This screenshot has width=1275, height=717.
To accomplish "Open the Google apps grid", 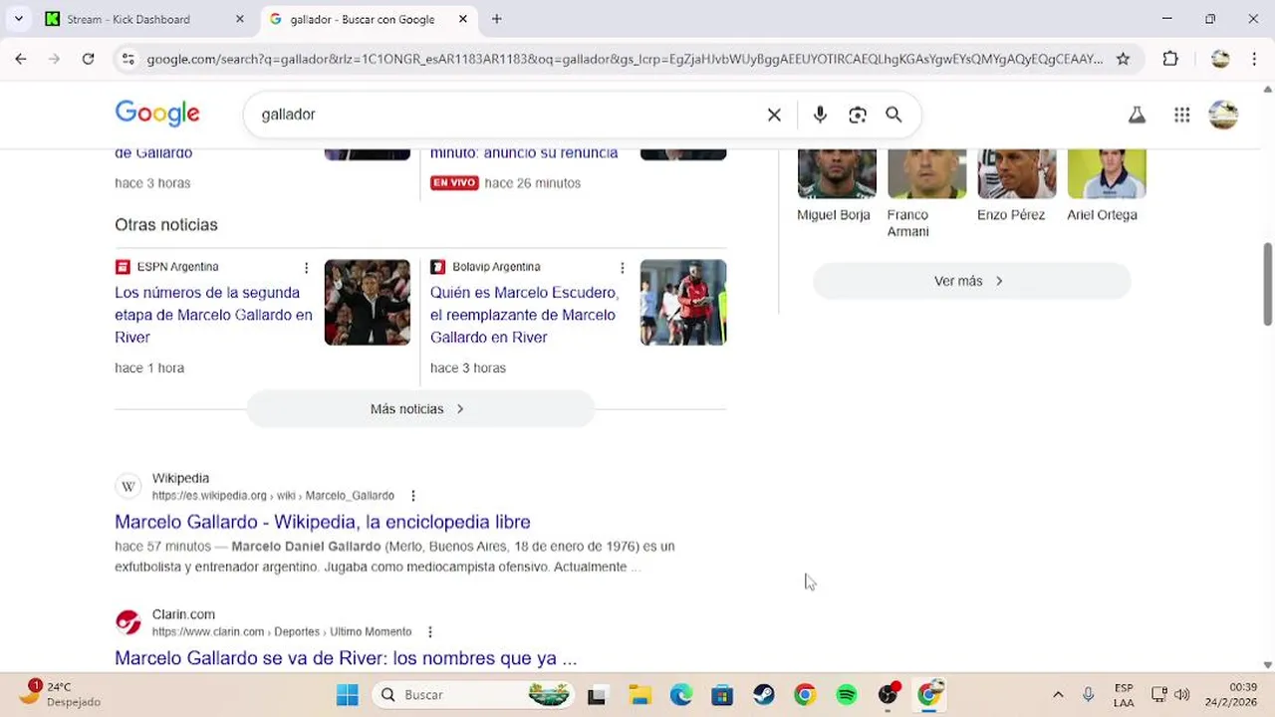I will (x=1182, y=115).
